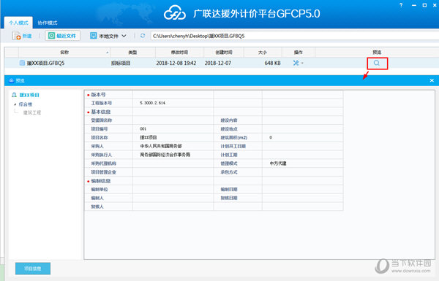Click the refresh icon beside the path field
Screen dimensions: 439x281
143,36
